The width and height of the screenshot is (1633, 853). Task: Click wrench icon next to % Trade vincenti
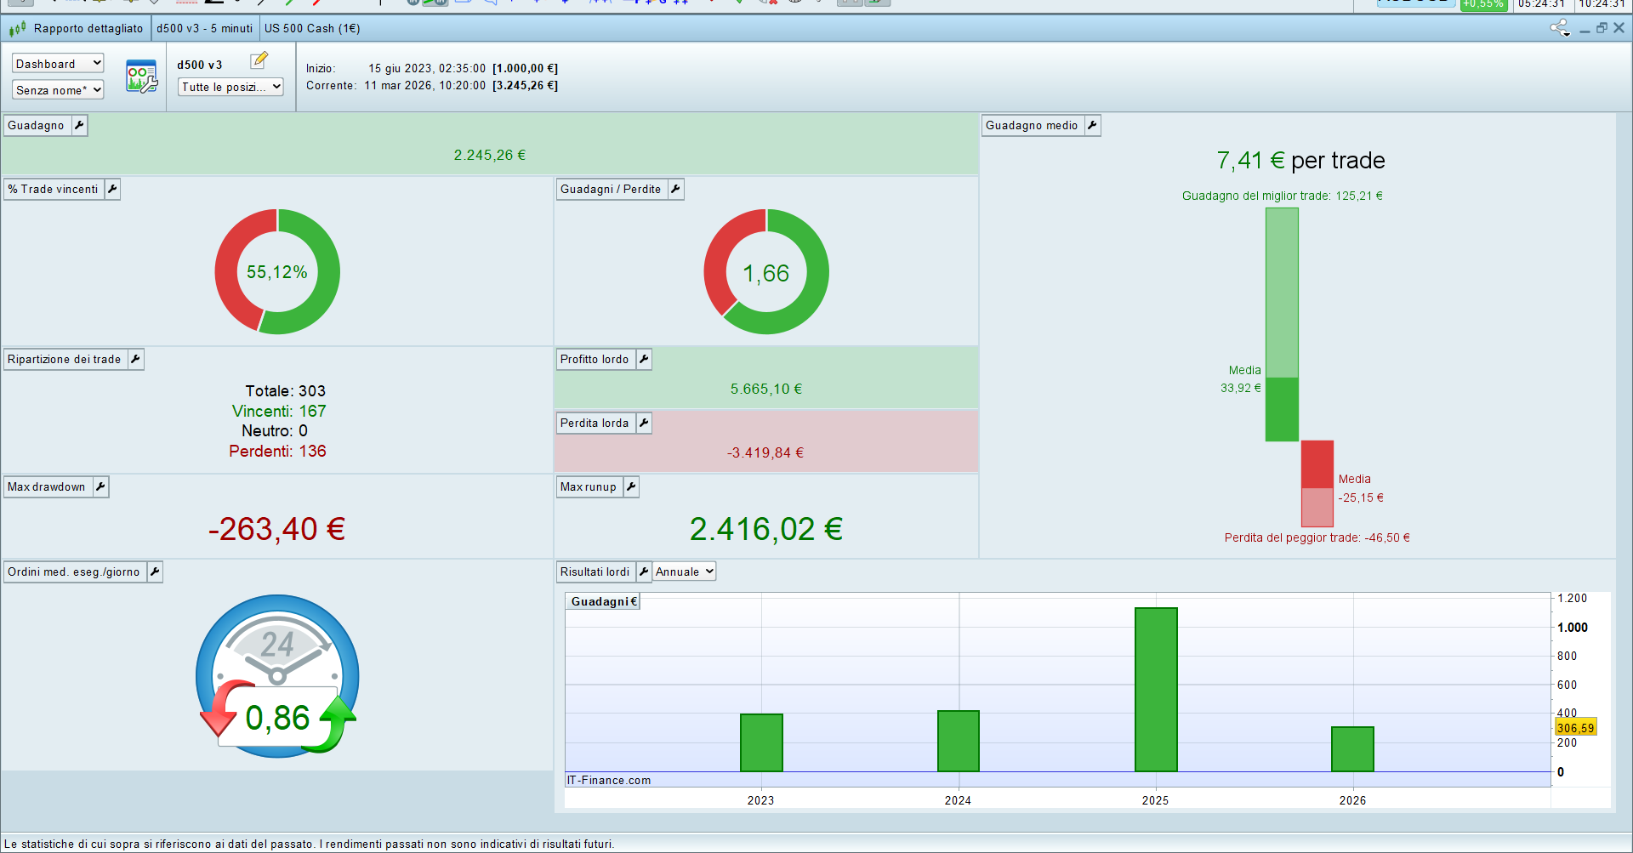point(112,190)
